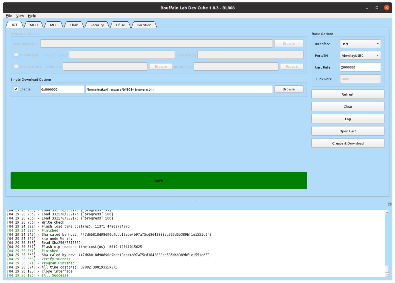Close the Bouffalo Lab Dev Cube window
This screenshot has width=395, height=283.
pos(387,8)
